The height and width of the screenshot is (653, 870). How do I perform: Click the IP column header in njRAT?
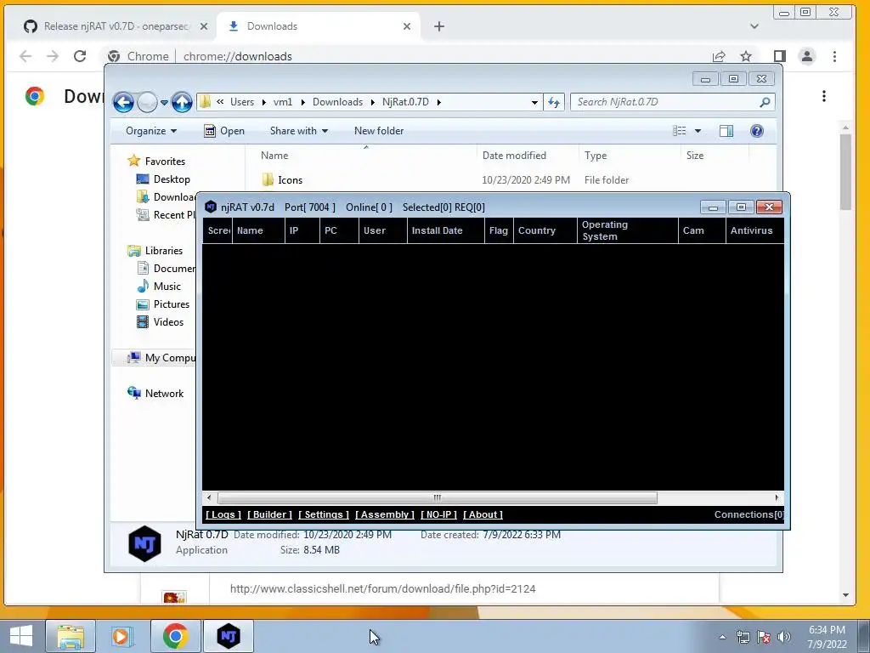[302, 230]
